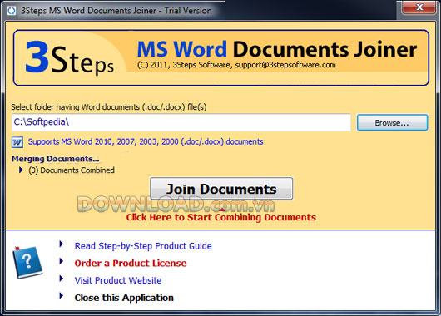The height and width of the screenshot is (316, 441).
Task: Open Read Step-by-Step Product Guide link
Action: click(x=143, y=246)
